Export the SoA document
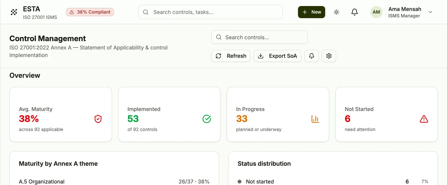The height and width of the screenshot is (185, 447). coord(277,56)
